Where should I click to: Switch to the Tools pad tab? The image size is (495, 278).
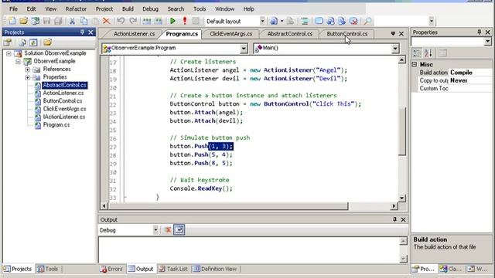click(x=48, y=269)
